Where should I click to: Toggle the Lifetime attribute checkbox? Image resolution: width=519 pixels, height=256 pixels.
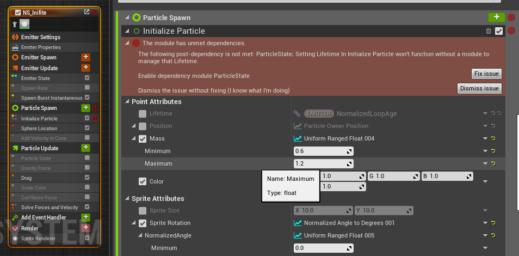pyautogui.click(x=143, y=114)
